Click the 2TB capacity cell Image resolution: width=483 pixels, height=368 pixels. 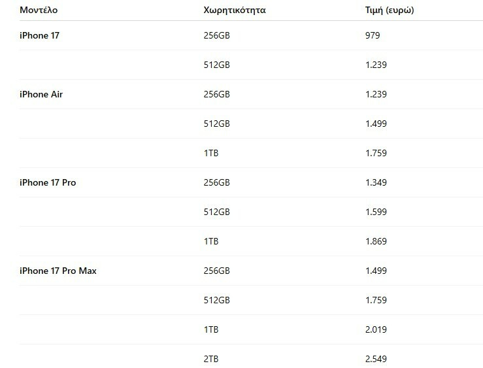coord(211,359)
